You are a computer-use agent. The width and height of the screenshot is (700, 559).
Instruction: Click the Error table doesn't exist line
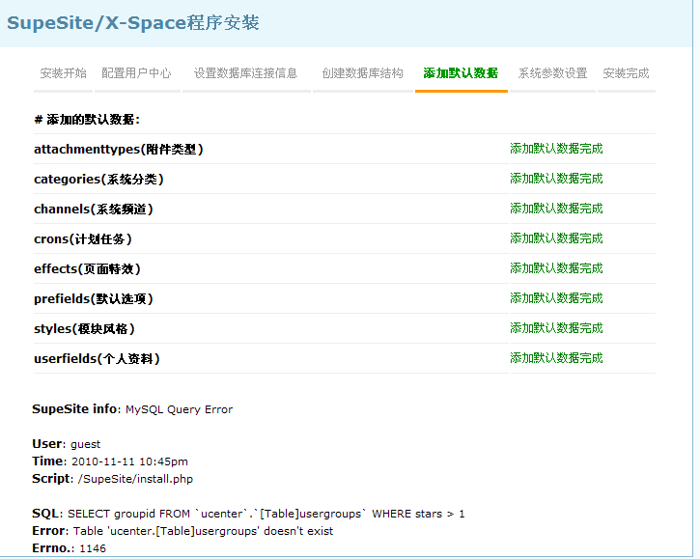pos(182,531)
